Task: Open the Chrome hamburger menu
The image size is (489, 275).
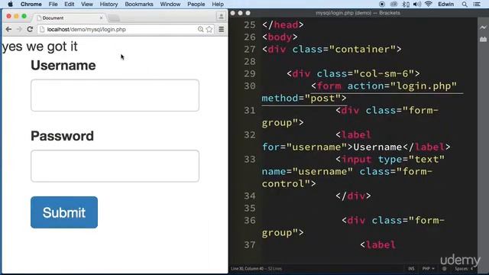Action: tap(221, 29)
